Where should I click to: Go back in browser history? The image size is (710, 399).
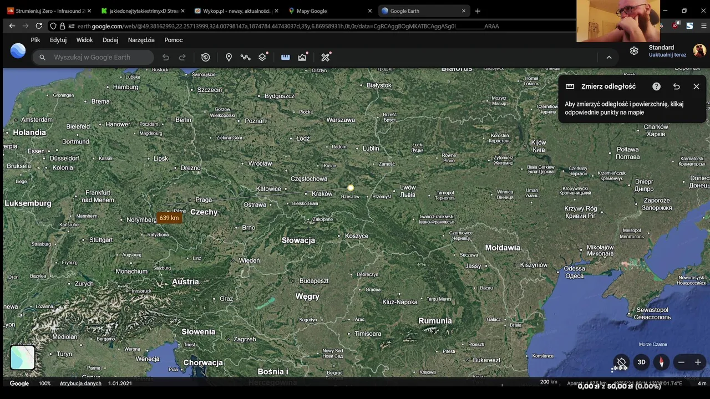(x=12, y=26)
